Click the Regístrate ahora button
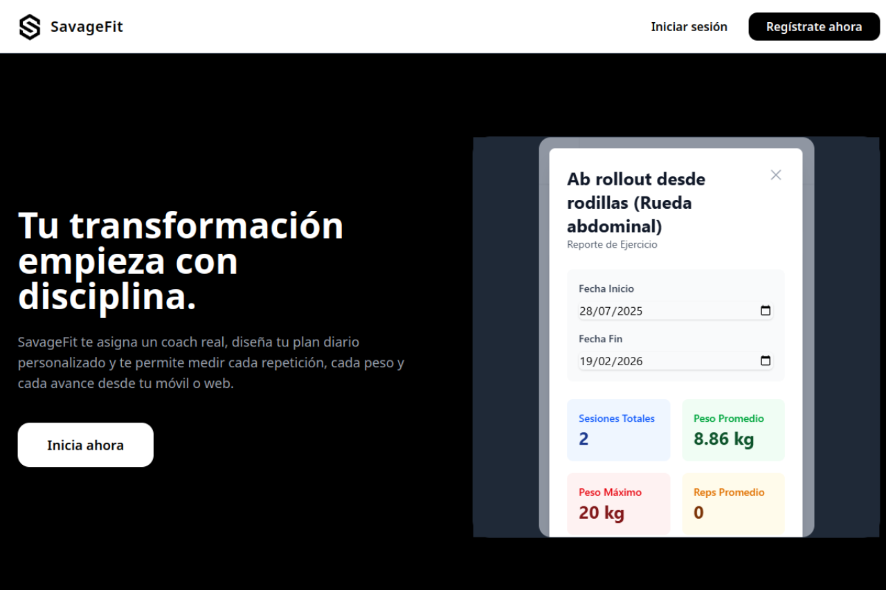 [814, 27]
